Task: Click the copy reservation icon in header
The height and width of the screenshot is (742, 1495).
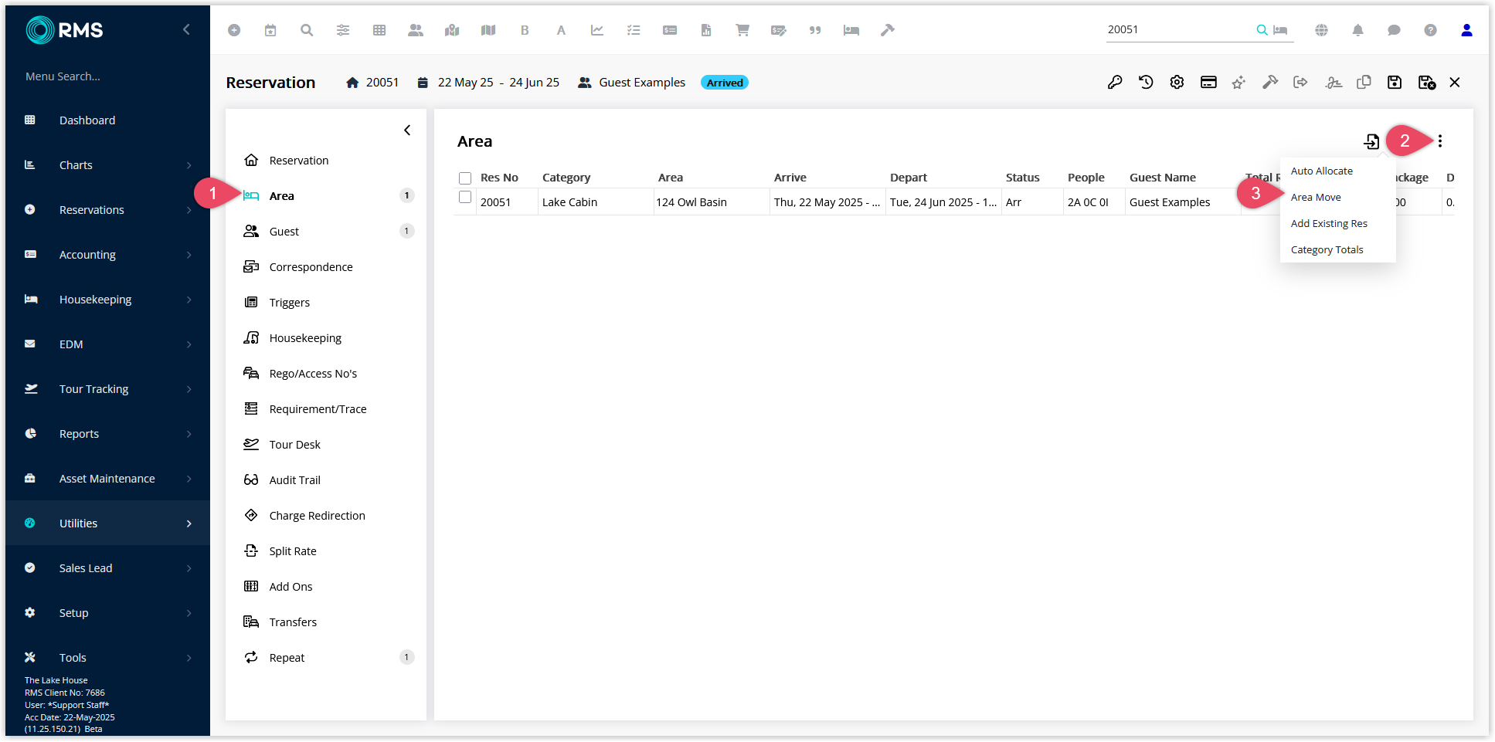Action: click(x=1364, y=82)
